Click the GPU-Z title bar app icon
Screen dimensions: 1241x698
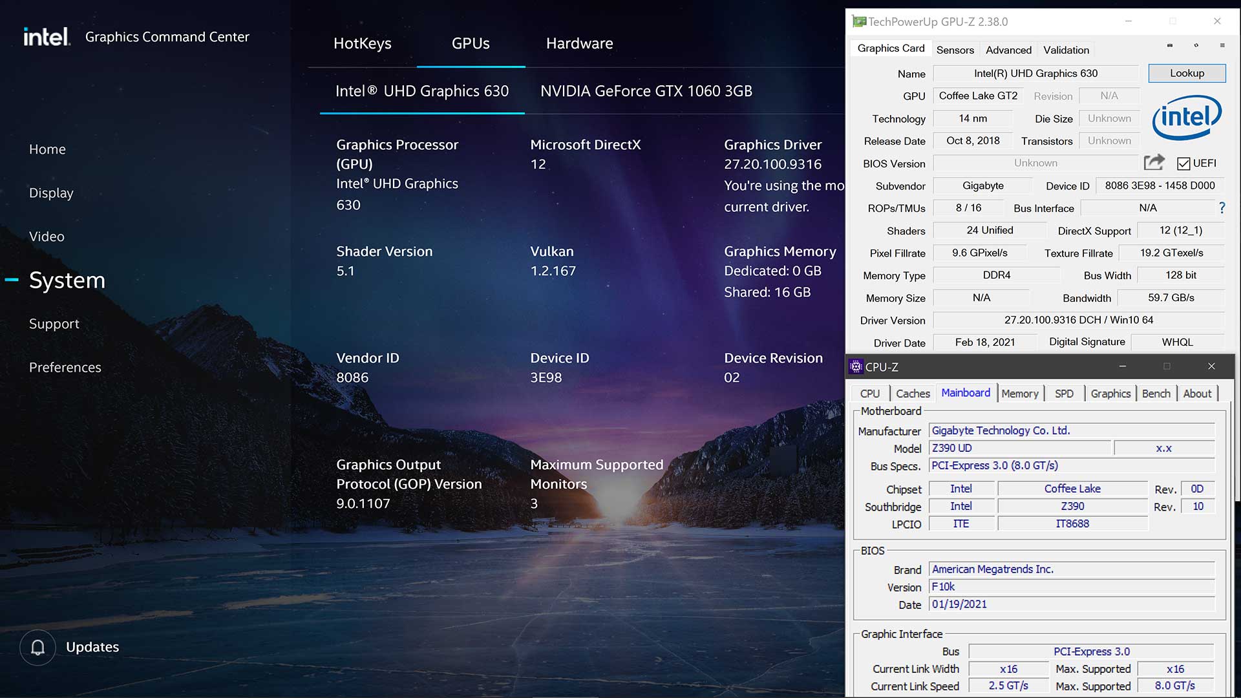pos(859,21)
